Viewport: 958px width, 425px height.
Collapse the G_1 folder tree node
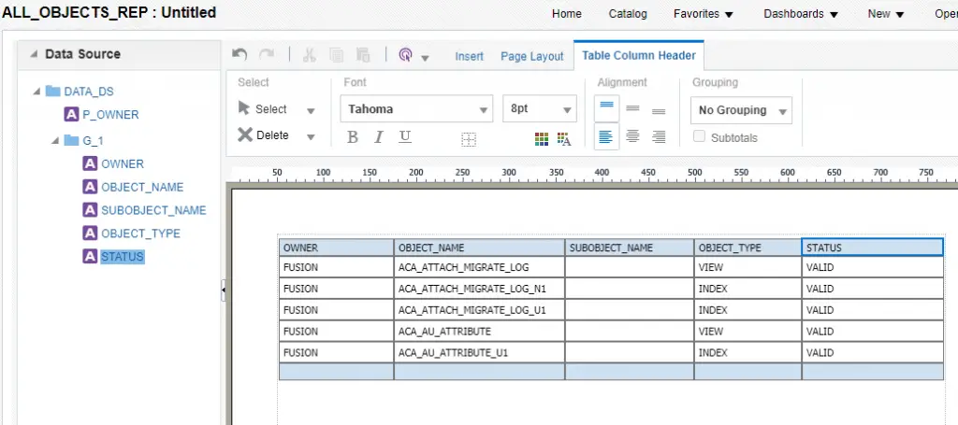55,141
